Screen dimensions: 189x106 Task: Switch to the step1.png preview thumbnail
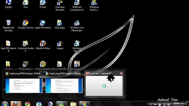[x=64, y=86]
